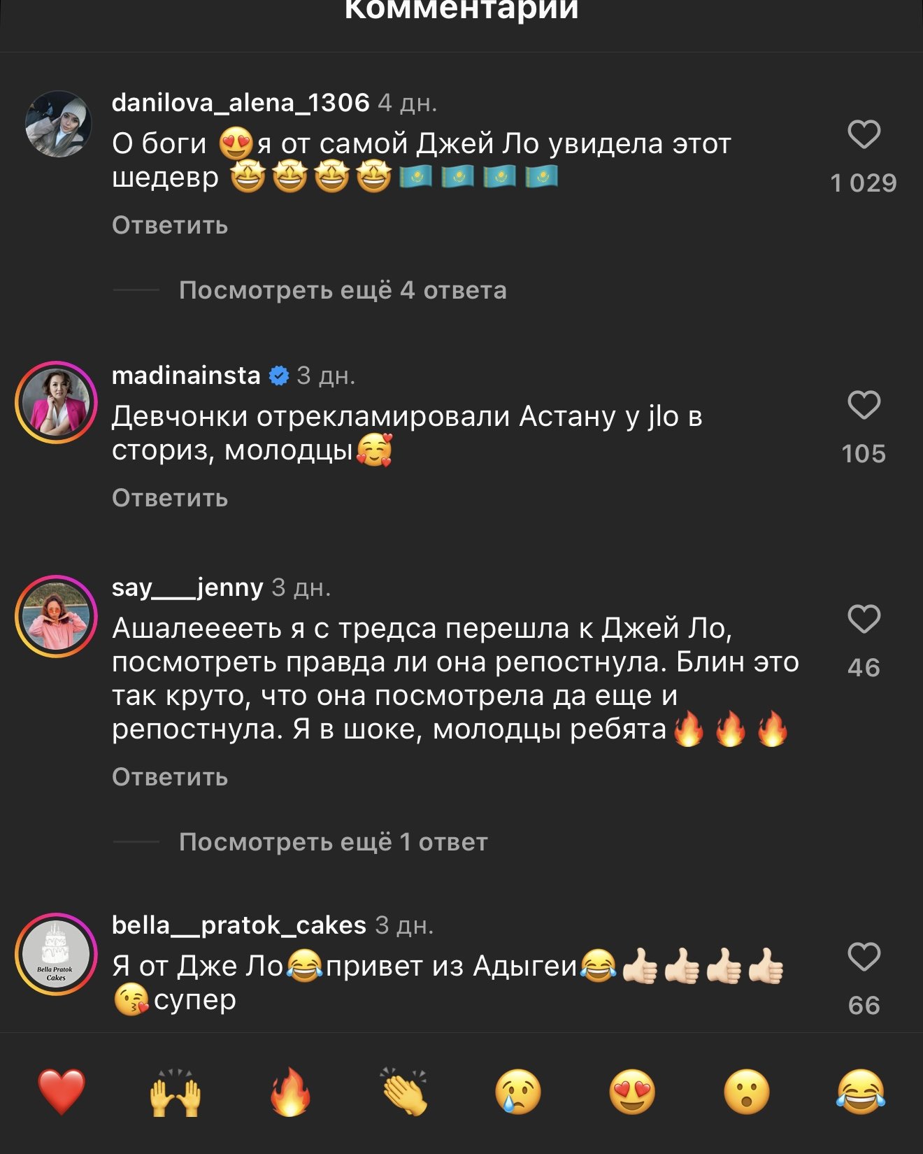
Task: Expand the 1 more reply link
Action: coord(334,842)
